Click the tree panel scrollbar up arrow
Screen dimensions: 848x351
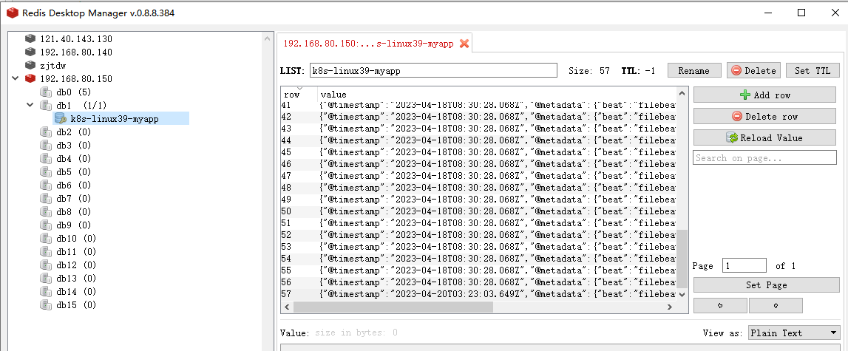[267, 38]
